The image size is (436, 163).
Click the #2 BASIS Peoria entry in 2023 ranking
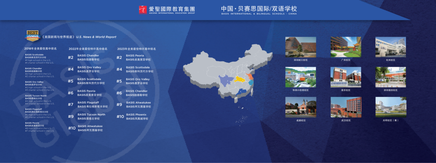tap(134, 57)
